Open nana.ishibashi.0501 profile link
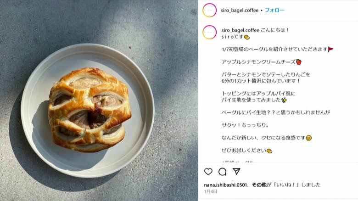Screen dimensions: 358x201 pyautogui.click(x=225, y=185)
